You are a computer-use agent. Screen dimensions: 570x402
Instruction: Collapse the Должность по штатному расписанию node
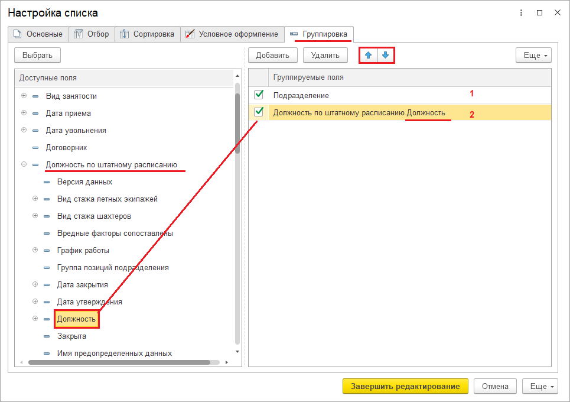[24, 164]
